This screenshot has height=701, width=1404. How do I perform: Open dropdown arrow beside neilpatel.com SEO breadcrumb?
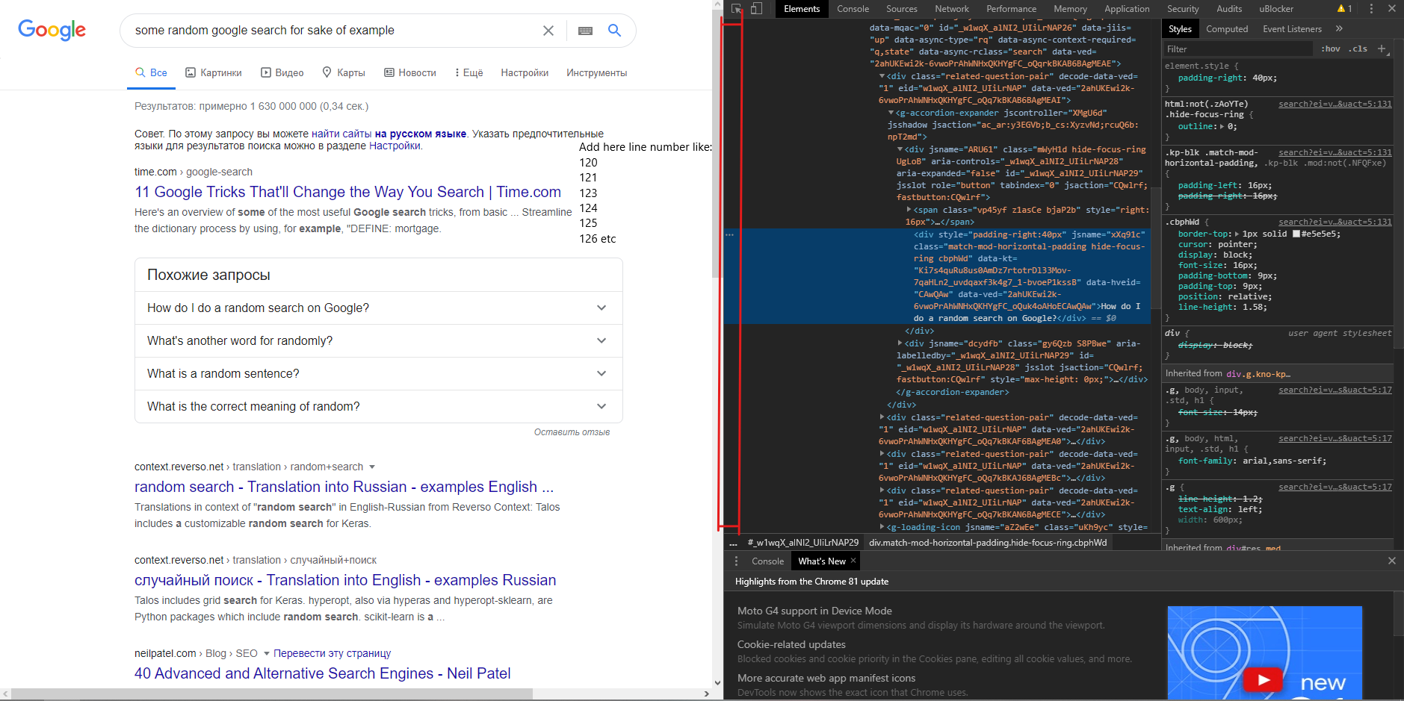(266, 654)
